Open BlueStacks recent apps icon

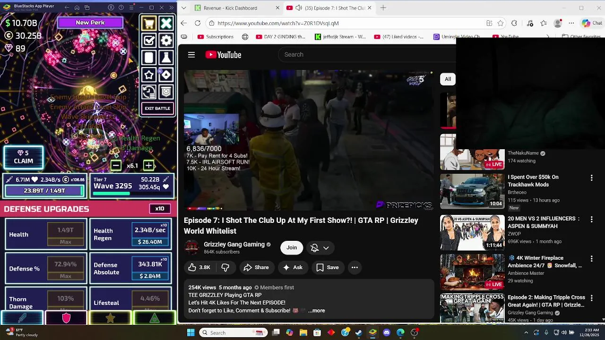point(87,8)
